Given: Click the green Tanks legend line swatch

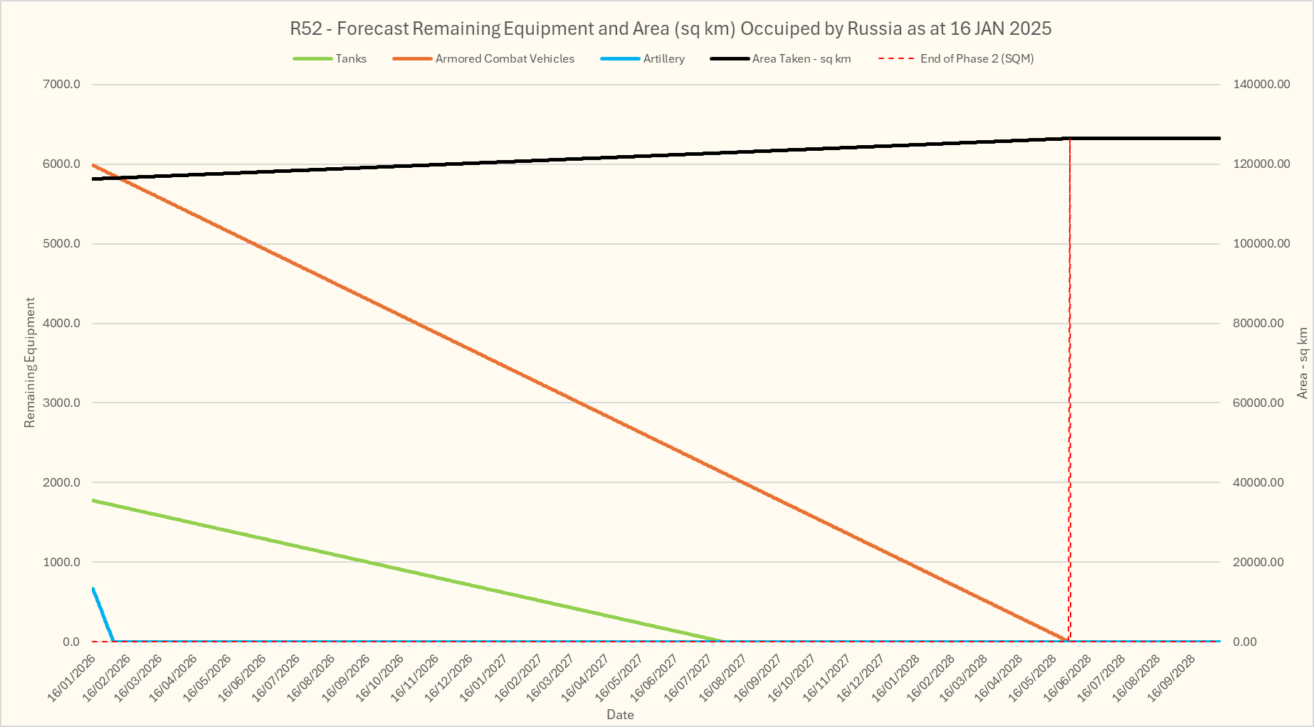Looking at the screenshot, I should pyautogui.click(x=312, y=59).
